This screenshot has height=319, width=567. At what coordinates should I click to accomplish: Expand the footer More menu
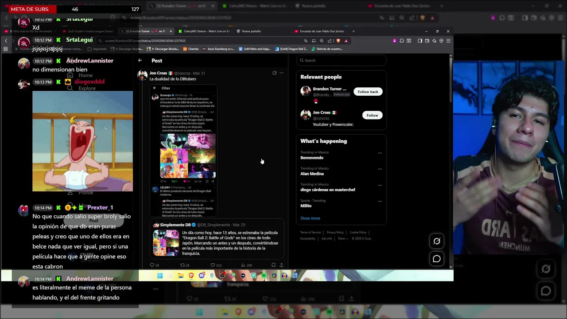coord(343,238)
